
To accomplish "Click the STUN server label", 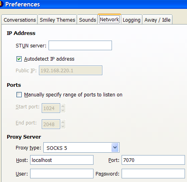I will (x=31, y=46).
